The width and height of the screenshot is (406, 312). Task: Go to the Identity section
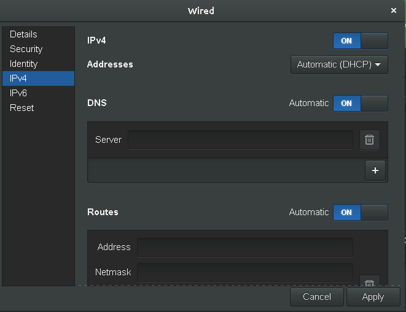pos(23,64)
